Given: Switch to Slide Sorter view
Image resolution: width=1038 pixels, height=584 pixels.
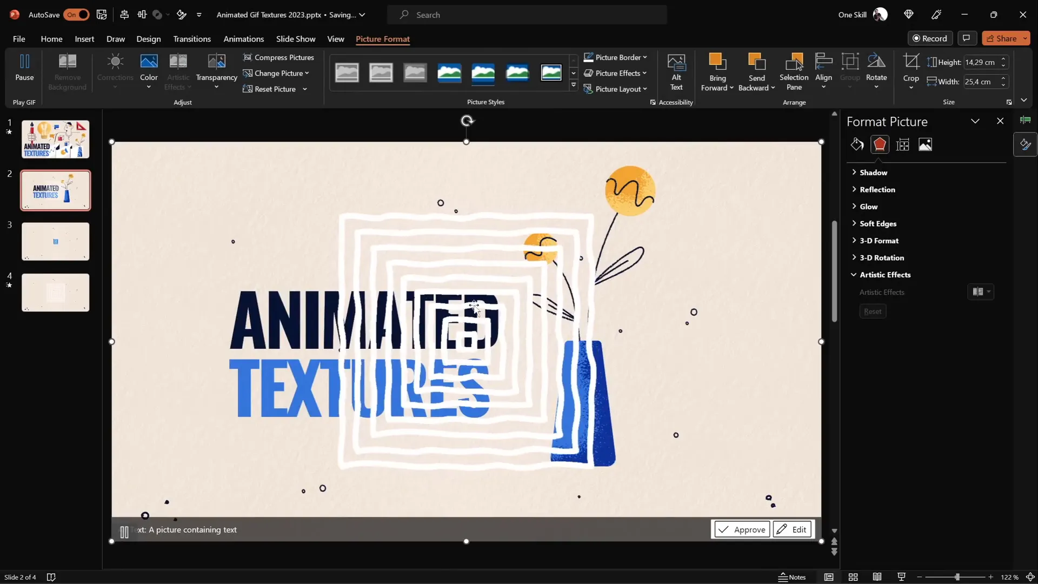Looking at the screenshot, I should click(x=853, y=577).
